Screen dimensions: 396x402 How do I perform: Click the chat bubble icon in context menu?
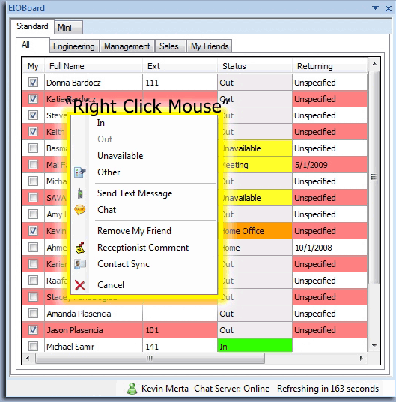point(80,210)
